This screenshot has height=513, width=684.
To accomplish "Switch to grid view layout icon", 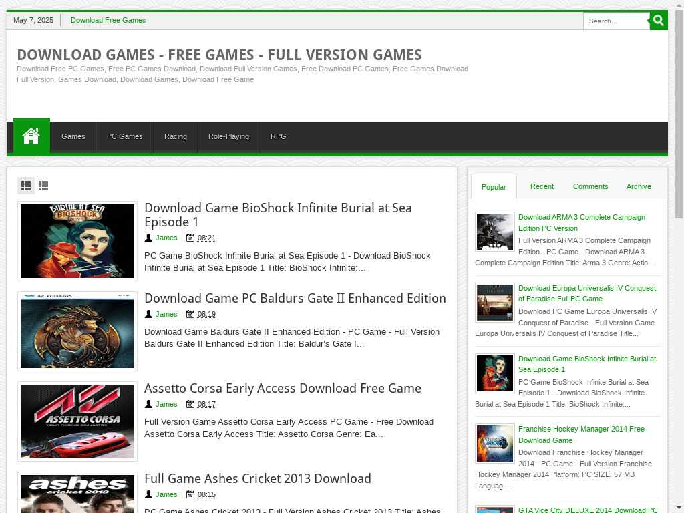I will click(43, 186).
